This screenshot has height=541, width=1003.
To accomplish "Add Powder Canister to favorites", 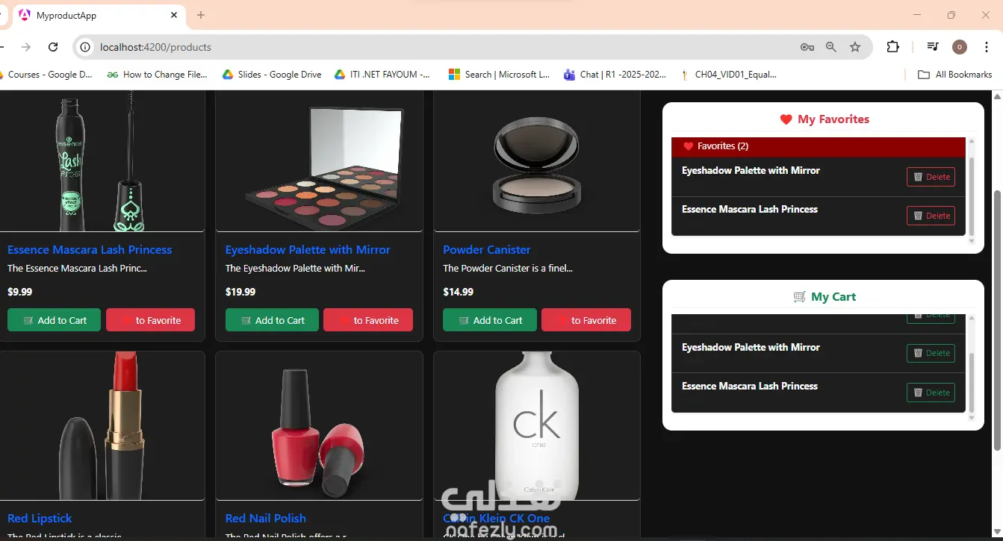I will tap(586, 320).
